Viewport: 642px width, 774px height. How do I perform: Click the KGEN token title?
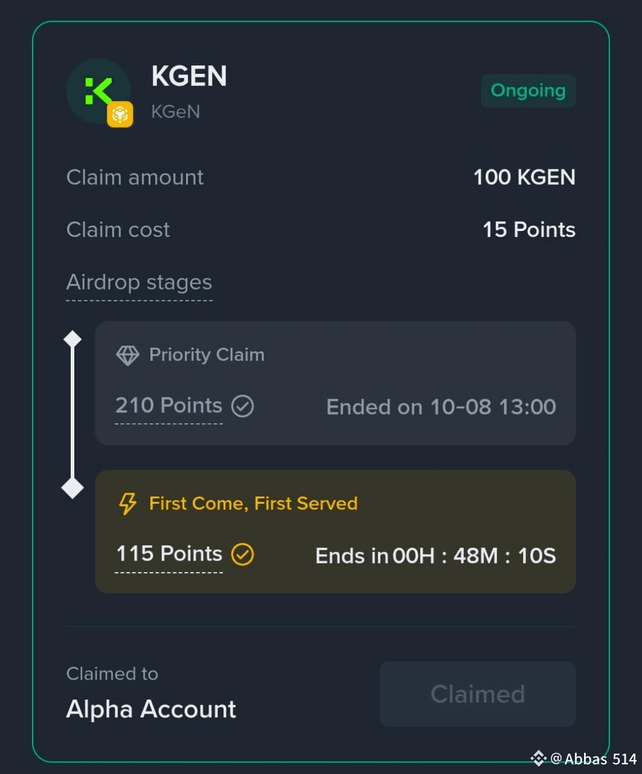coord(189,76)
